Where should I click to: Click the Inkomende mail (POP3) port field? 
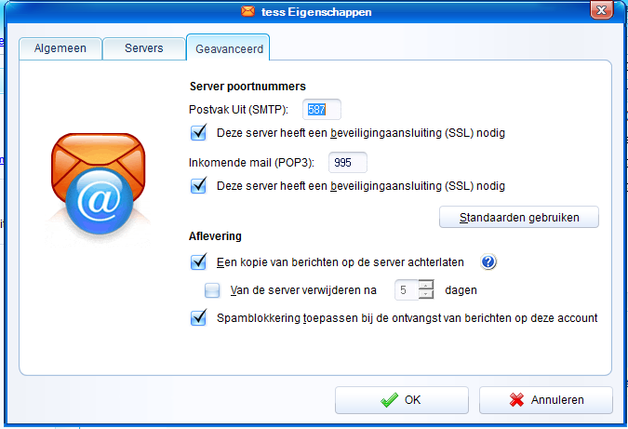pyautogui.click(x=347, y=163)
